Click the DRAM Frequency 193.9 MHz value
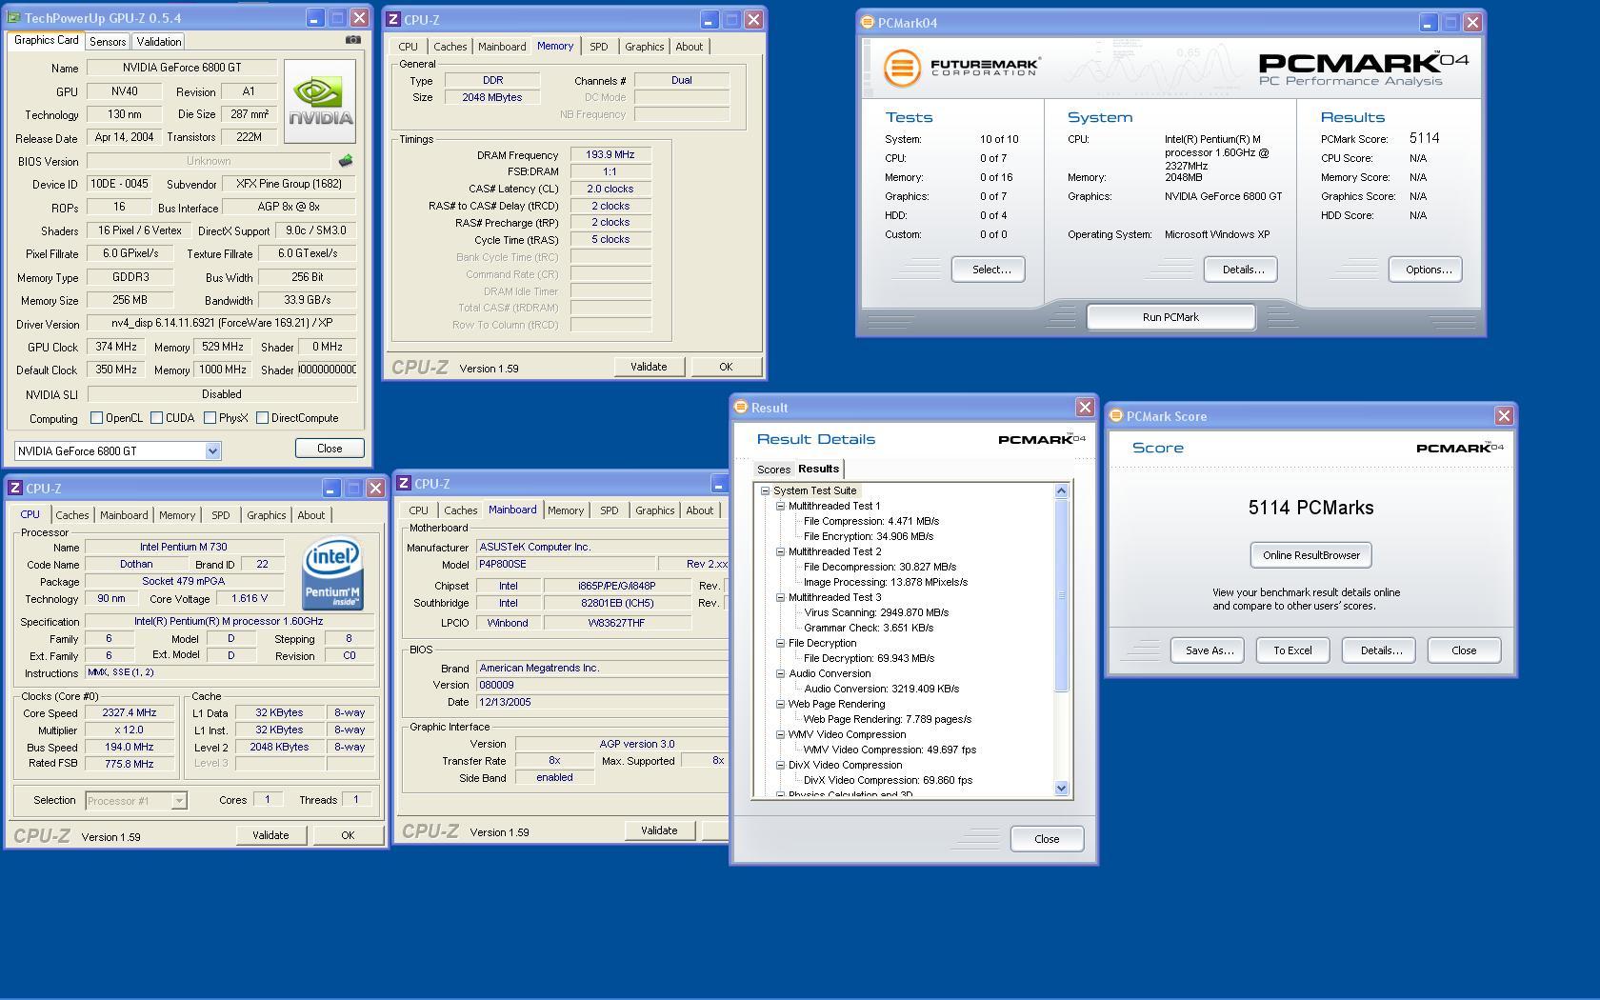 [610, 154]
